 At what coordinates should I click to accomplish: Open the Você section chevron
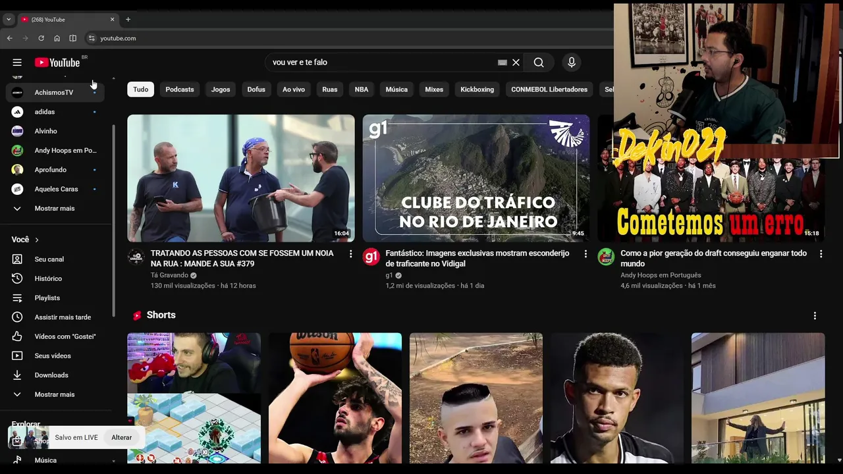coord(37,240)
